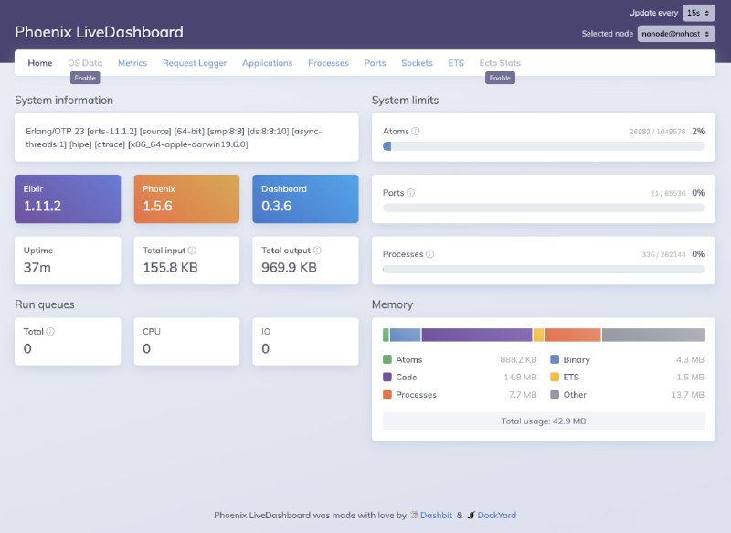Screen dimensions: 731x533
Task: Open the Dashbit link
Action: tap(436, 516)
